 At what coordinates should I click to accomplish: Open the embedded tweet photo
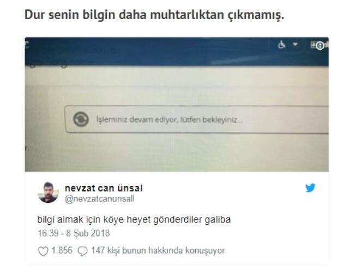pyautogui.click(x=177, y=104)
